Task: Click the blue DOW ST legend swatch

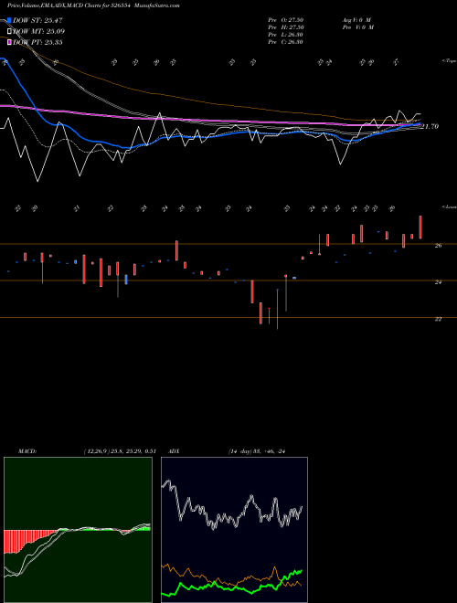Action: (9, 20)
